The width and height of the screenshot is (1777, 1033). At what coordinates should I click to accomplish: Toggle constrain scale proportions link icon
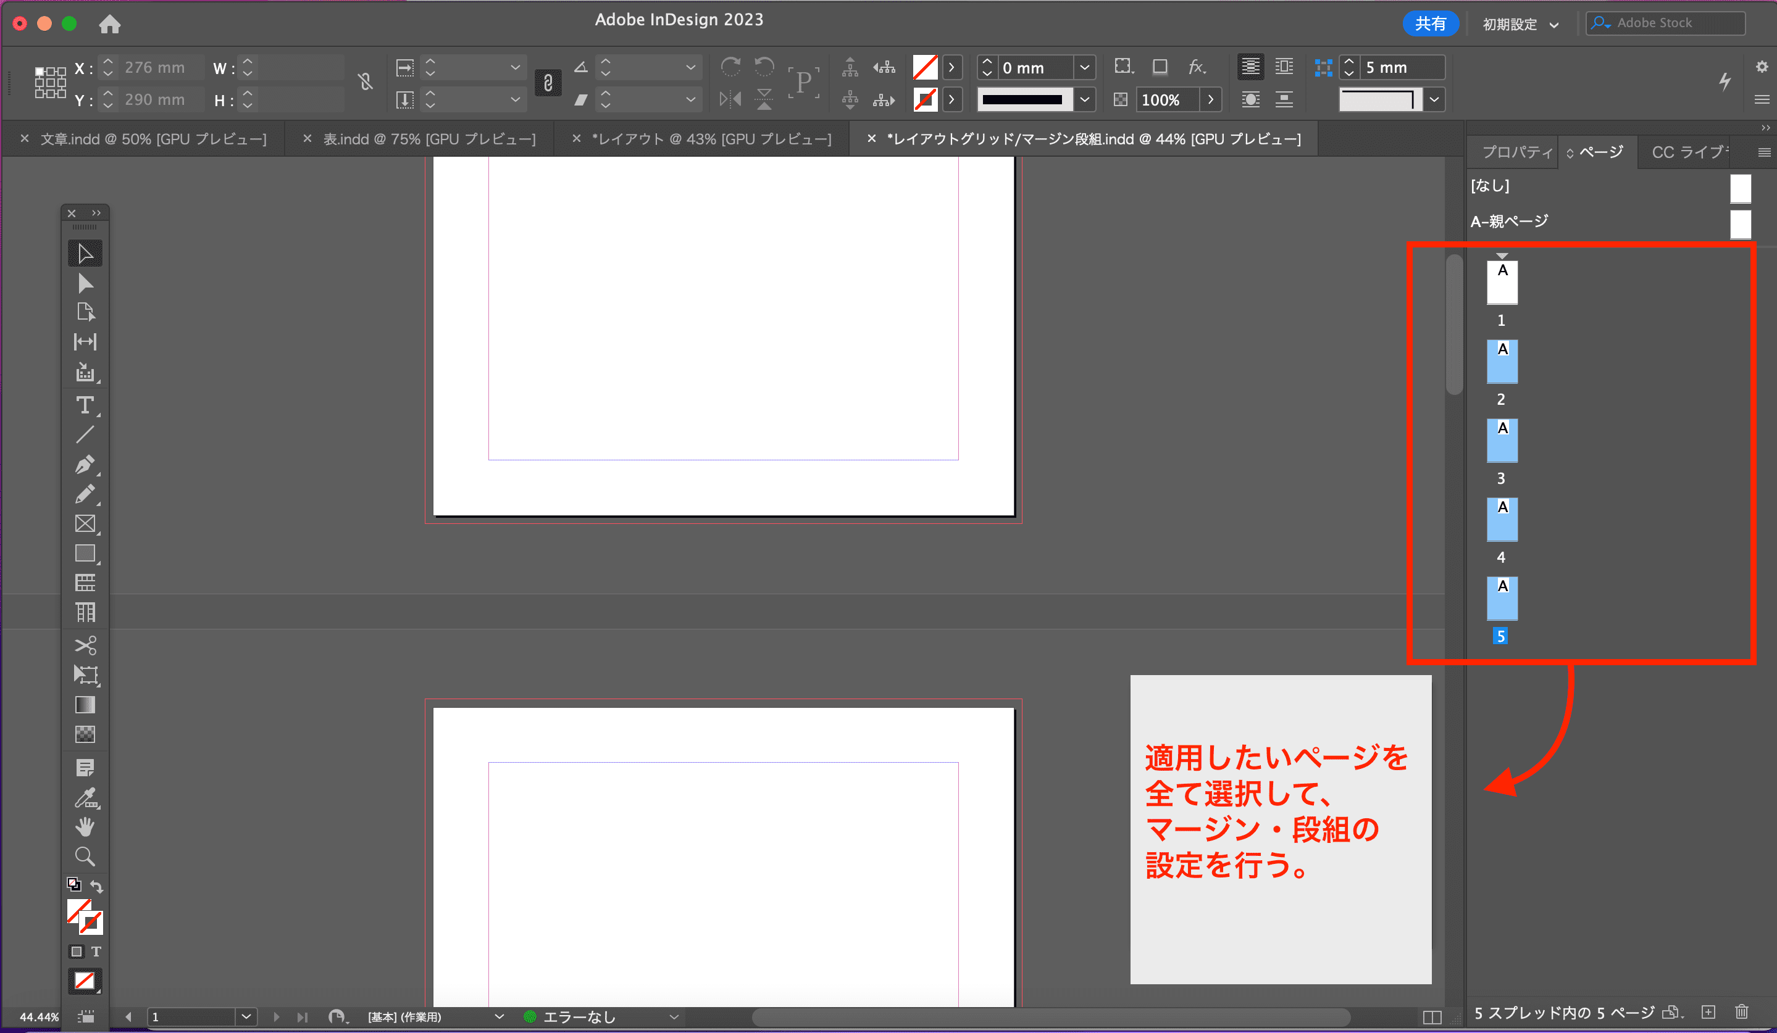548,83
